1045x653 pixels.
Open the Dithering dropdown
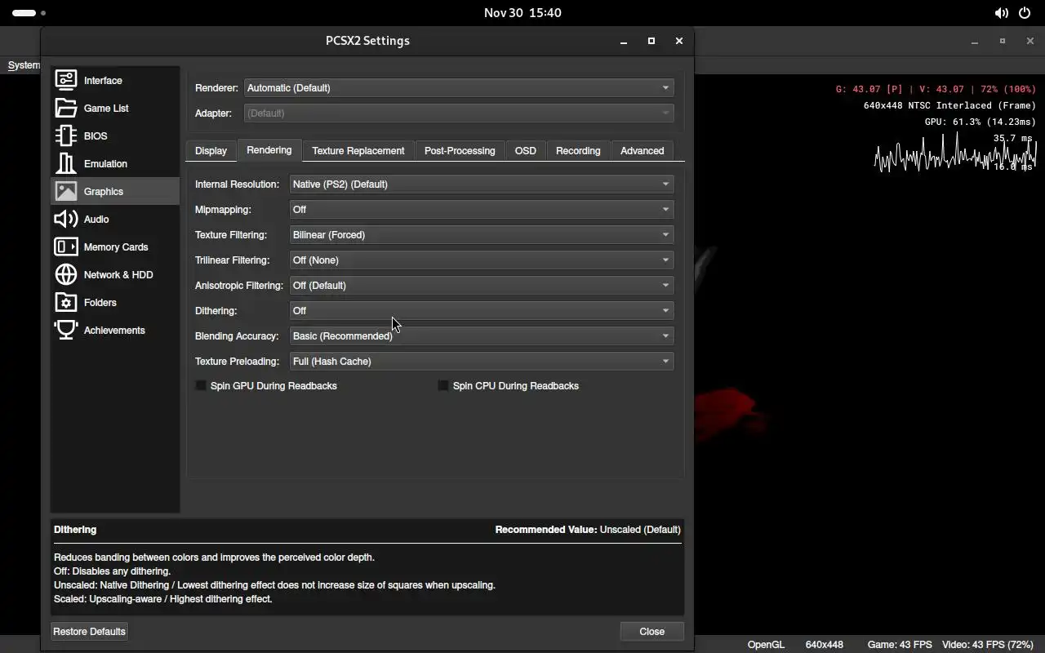[x=482, y=310]
